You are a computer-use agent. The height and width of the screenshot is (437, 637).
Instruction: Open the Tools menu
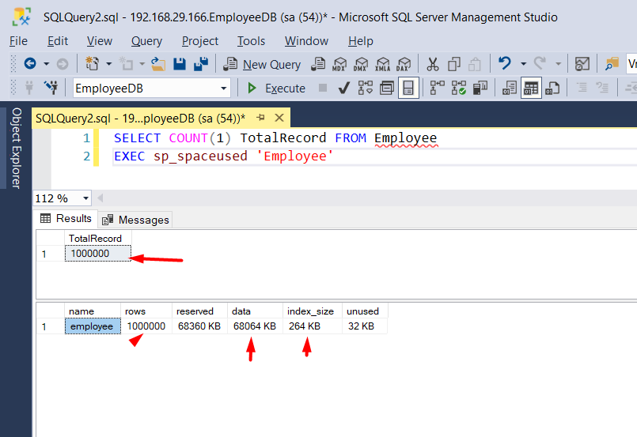click(251, 41)
